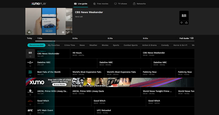Click the Today date label

point(29,38)
